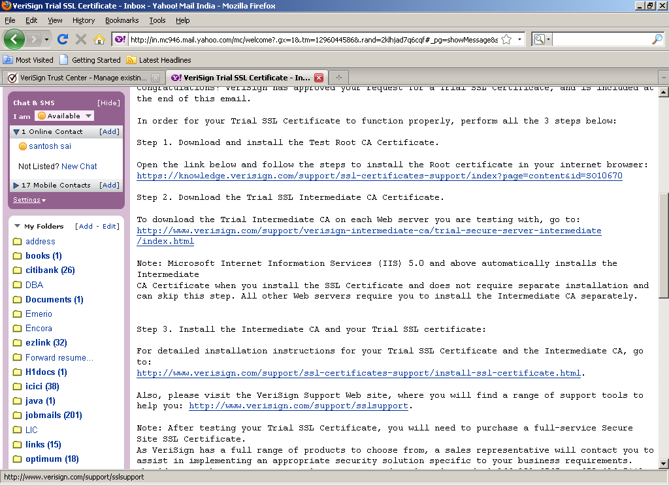669x486 pixels.
Task: Open the icici (38) folder
Action: coord(42,387)
